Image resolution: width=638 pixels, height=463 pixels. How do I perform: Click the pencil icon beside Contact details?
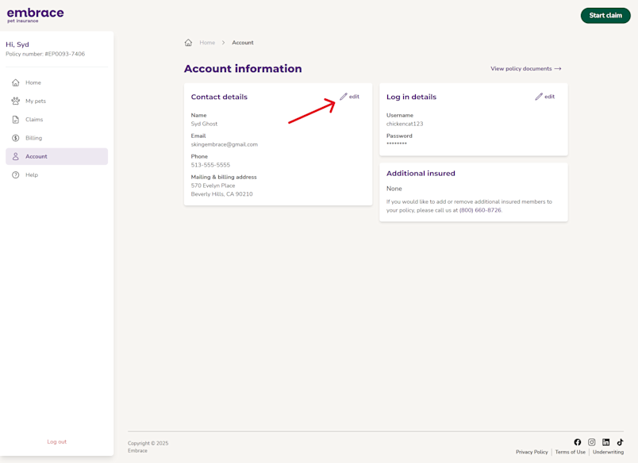click(343, 97)
